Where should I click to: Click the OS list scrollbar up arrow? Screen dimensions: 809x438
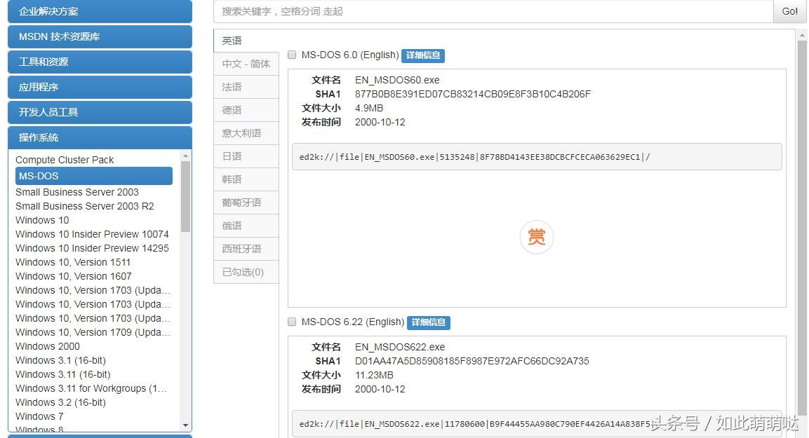pyautogui.click(x=186, y=155)
